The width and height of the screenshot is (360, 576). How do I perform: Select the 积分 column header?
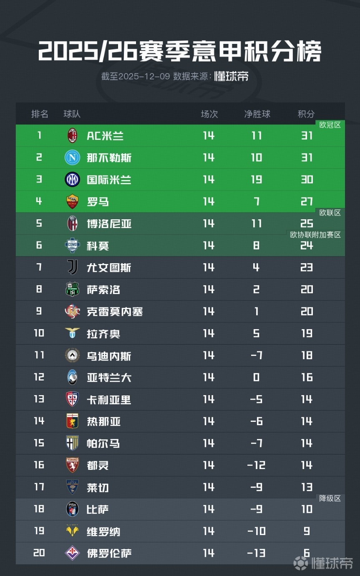(306, 114)
